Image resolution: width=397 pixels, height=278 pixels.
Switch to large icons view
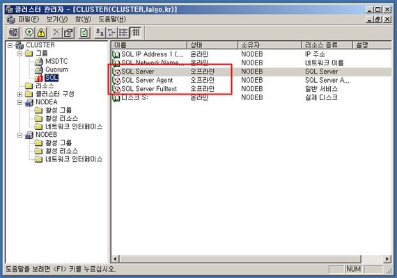coord(100,33)
